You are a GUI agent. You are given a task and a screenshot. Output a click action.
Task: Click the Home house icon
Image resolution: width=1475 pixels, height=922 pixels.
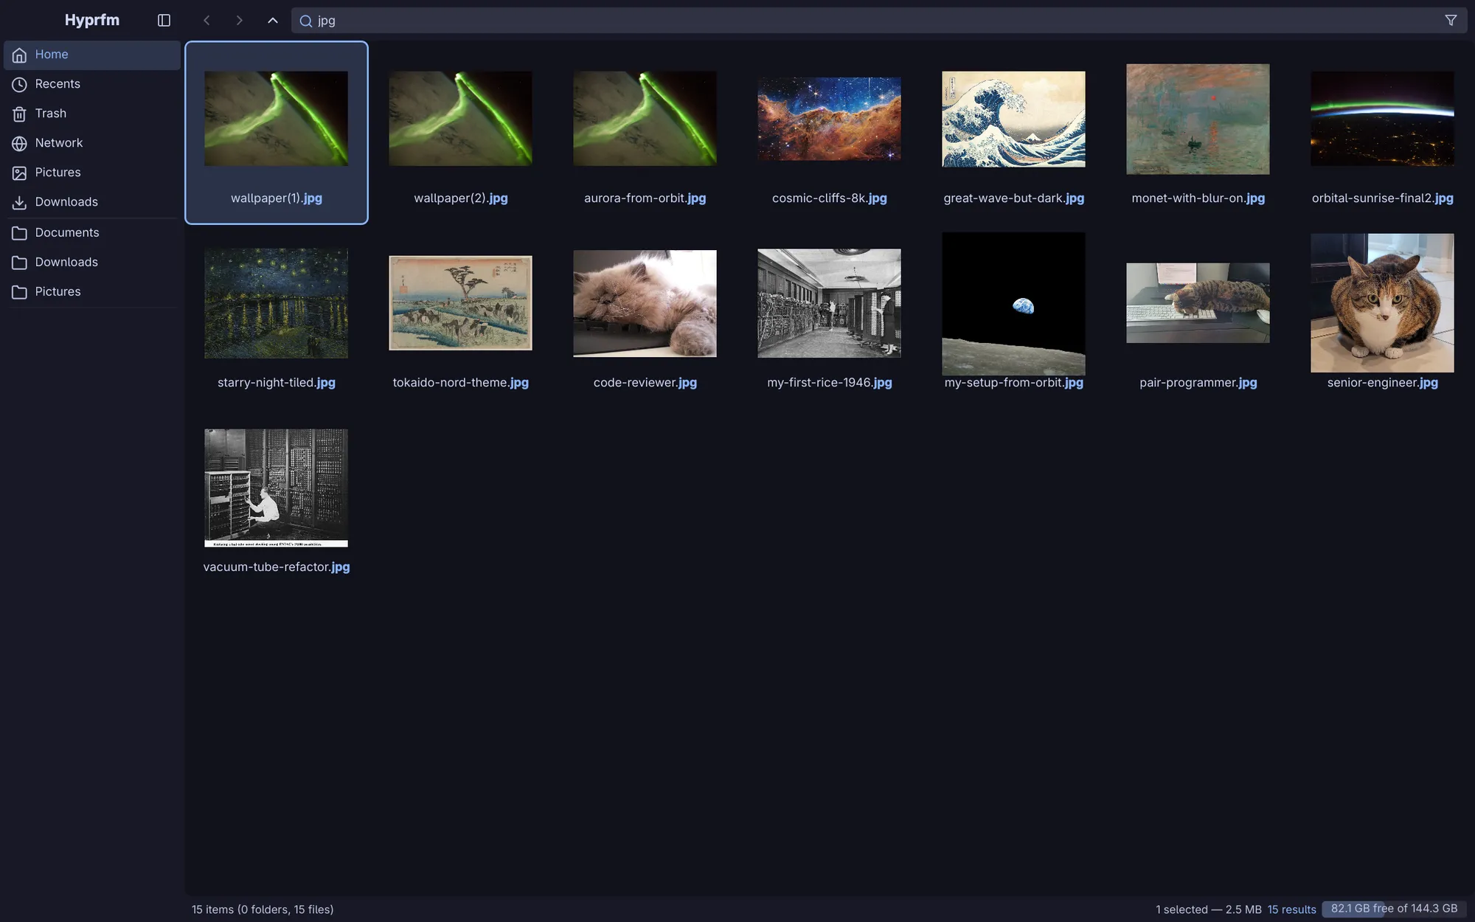(x=20, y=55)
